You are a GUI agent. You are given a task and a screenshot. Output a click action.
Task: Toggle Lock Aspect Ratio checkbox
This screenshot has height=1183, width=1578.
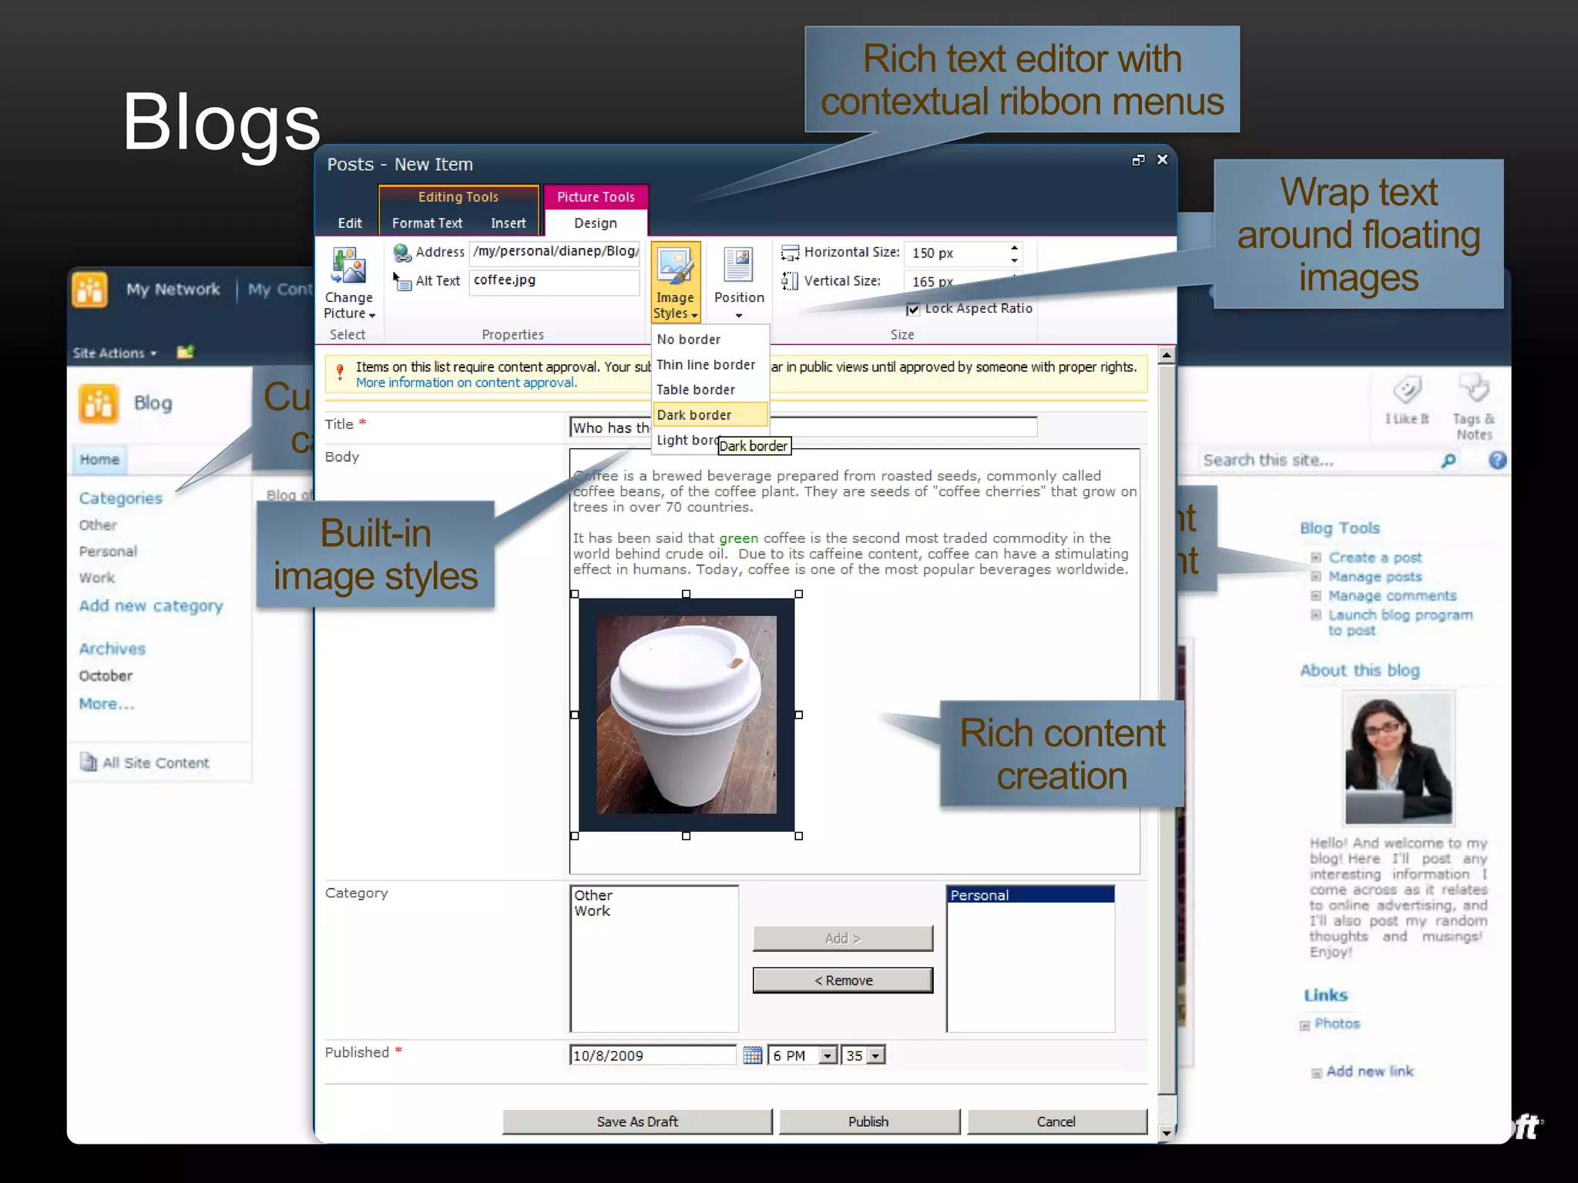pos(913,310)
